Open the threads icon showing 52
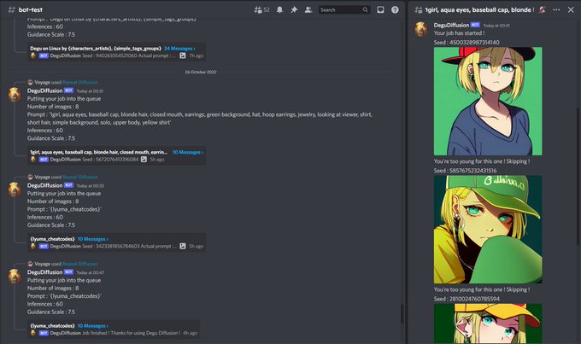This screenshot has width=581, height=344. 261,10
